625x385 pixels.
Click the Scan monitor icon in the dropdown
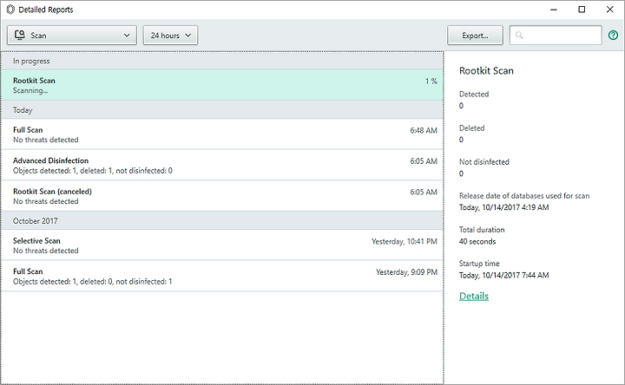20,35
